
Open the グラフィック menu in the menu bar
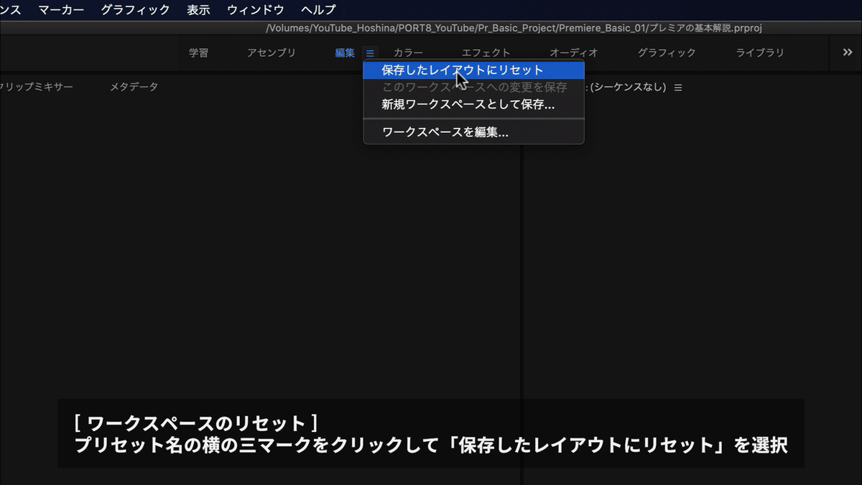[135, 10]
